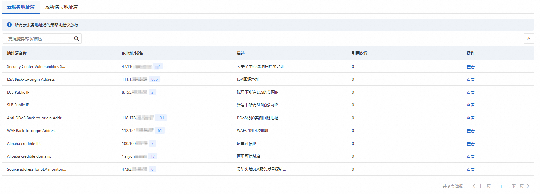
Task: Click 查看 for Alibaba credible IPs
Action: point(470,144)
